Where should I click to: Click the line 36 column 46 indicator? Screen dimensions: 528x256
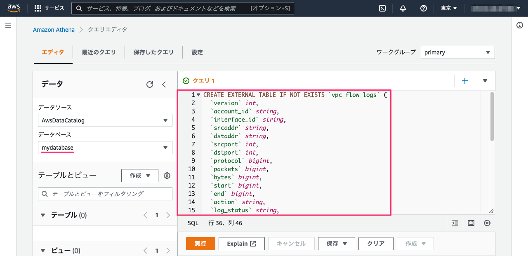pos(225,223)
